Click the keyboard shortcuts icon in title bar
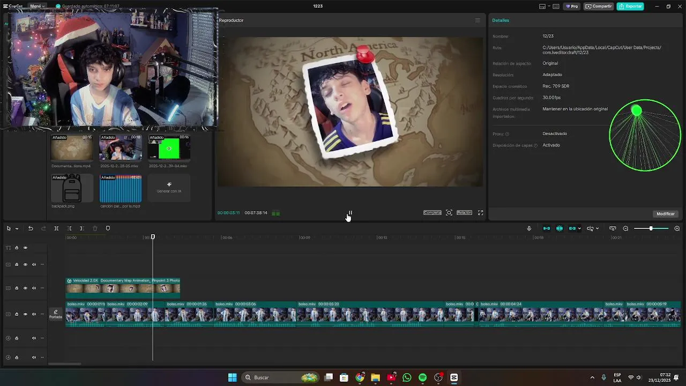This screenshot has height=386, width=686. coord(556,6)
